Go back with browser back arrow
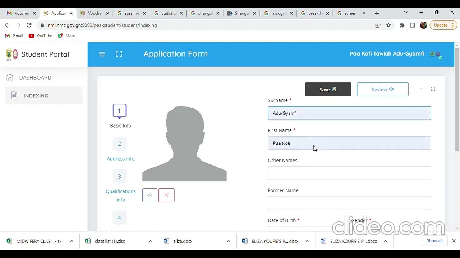460x258 pixels. [8, 25]
